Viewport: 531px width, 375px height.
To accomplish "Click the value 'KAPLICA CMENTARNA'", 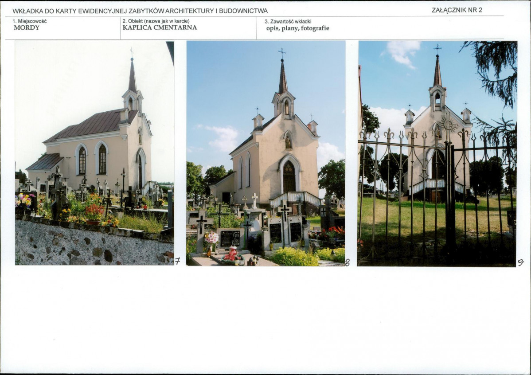I will (160, 27).
